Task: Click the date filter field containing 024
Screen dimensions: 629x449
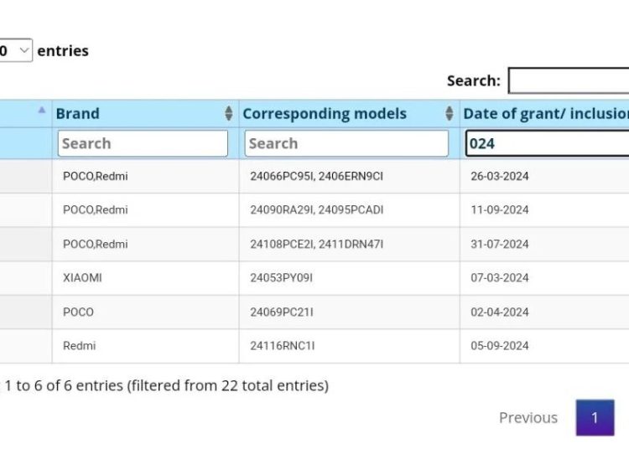Action: click(x=547, y=143)
